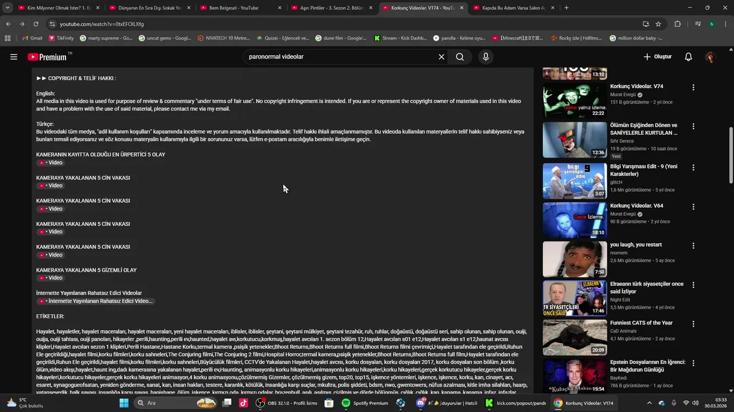Open the YouTube account avatar menu

(710, 57)
